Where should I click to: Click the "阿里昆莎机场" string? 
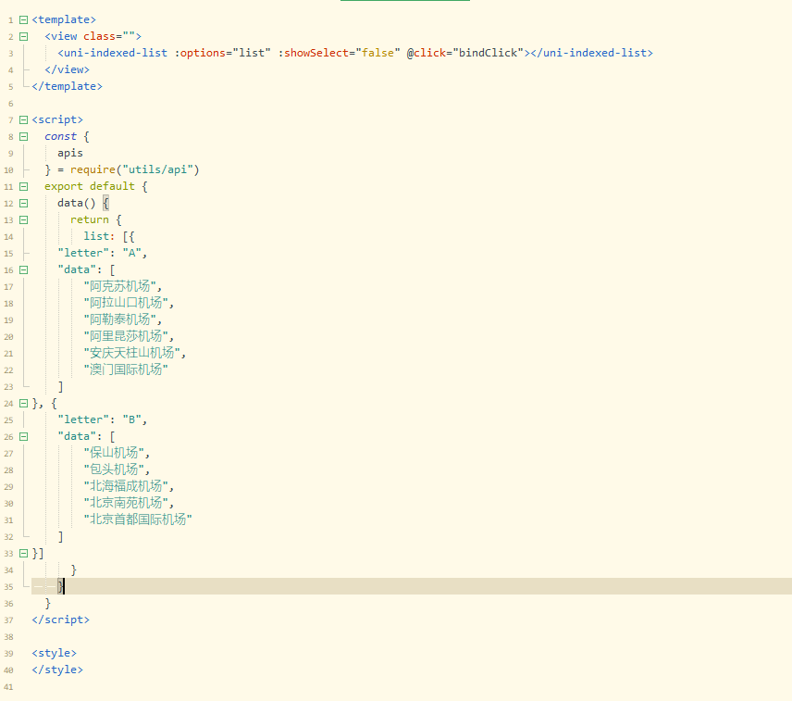tap(126, 336)
